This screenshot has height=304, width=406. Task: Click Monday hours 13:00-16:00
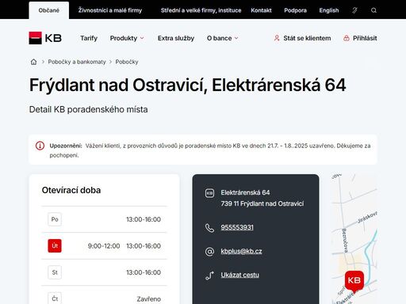point(144,219)
